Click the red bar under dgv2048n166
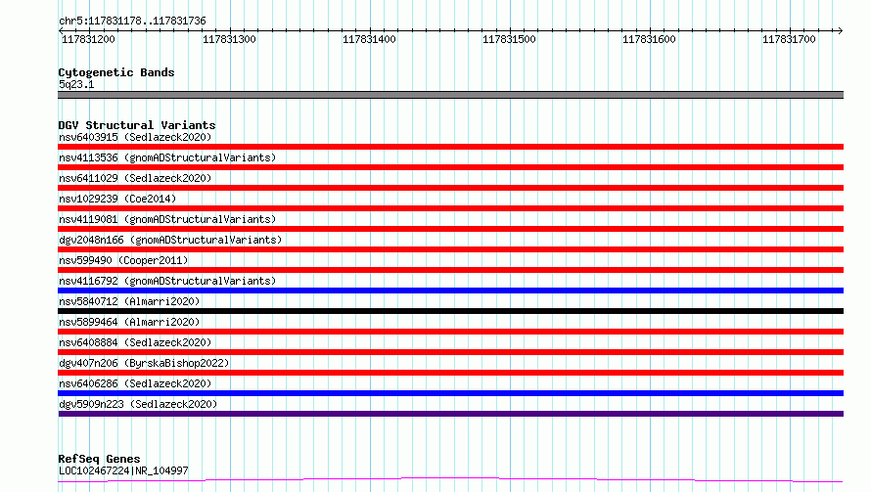This screenshot has width=871, height=492. click(450, 249)
